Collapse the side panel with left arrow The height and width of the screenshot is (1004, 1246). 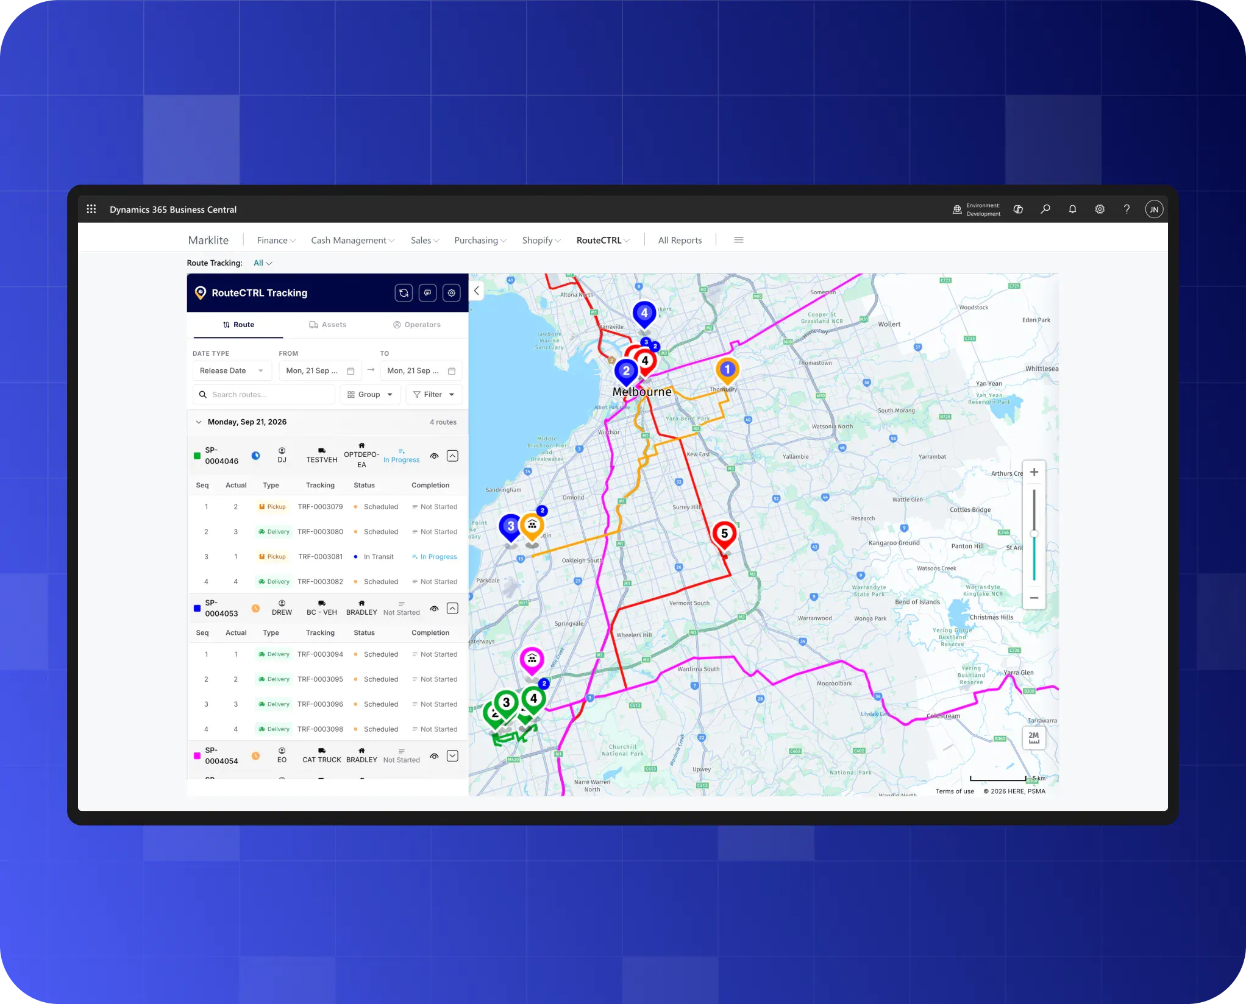477,291
